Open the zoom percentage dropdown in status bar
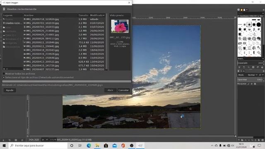 (53, 140)
